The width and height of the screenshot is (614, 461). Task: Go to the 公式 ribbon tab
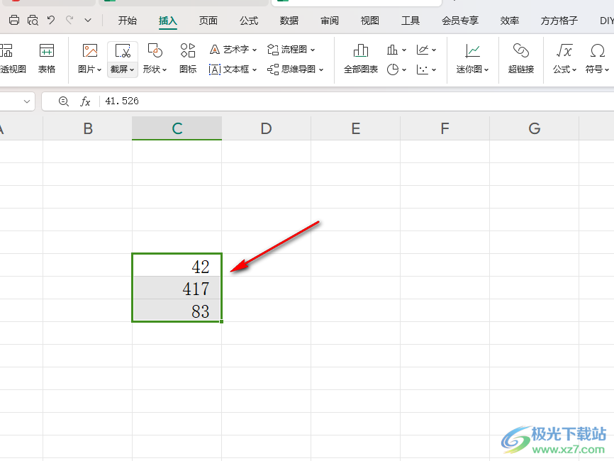tap(249, 21)
